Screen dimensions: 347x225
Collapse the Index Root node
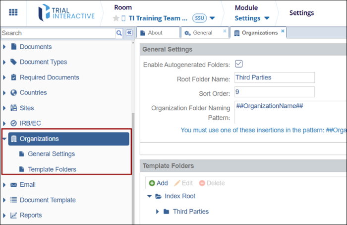pyautogui.click(x=149, y=196)
